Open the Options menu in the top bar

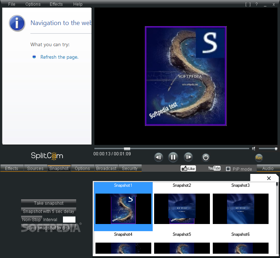tap(33, 4)
